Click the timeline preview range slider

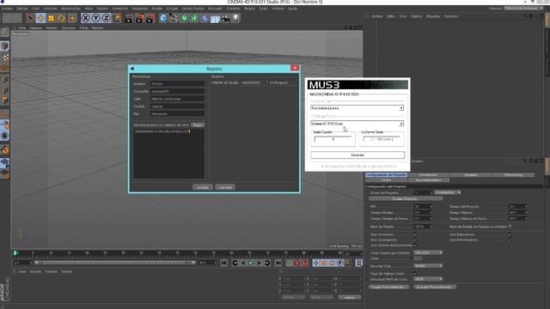coord(115,263)
